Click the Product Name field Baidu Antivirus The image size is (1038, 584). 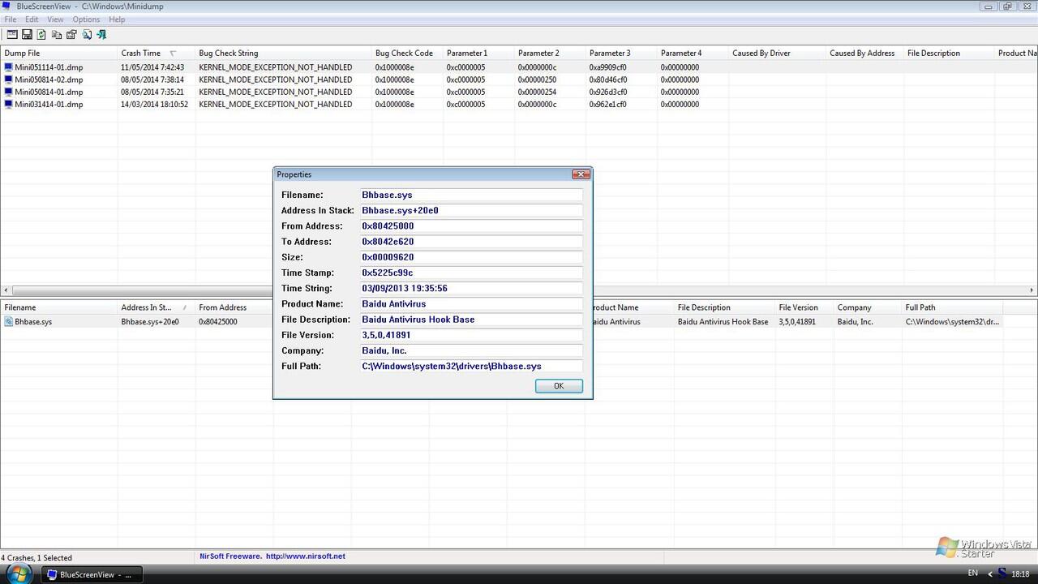(471, 304)
